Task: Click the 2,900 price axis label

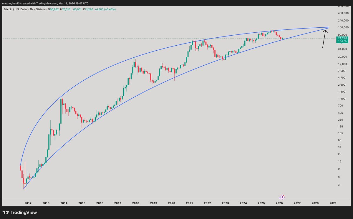Action: [342, 85]
